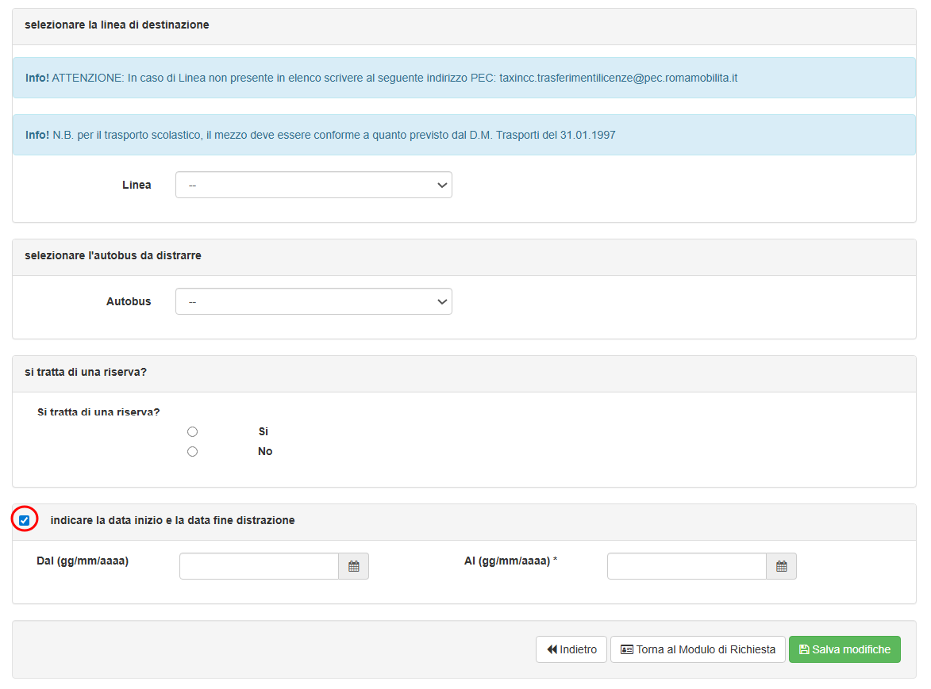Click the PEC email address in the info box
Viewport: 931px width, 689px height.
618,78
